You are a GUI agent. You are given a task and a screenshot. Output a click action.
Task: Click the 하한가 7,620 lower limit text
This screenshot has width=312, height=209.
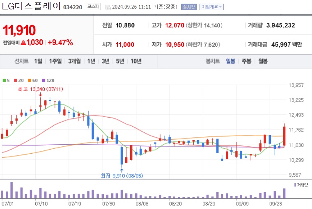(203, 45)
